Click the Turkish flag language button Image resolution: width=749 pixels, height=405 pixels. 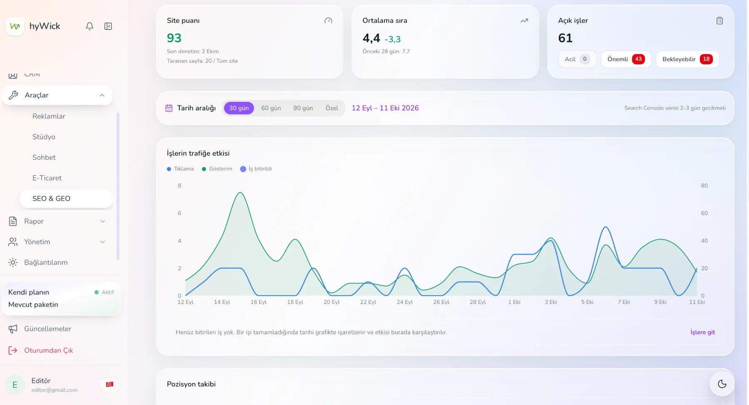pyautogui.click(x=110, y=385)
